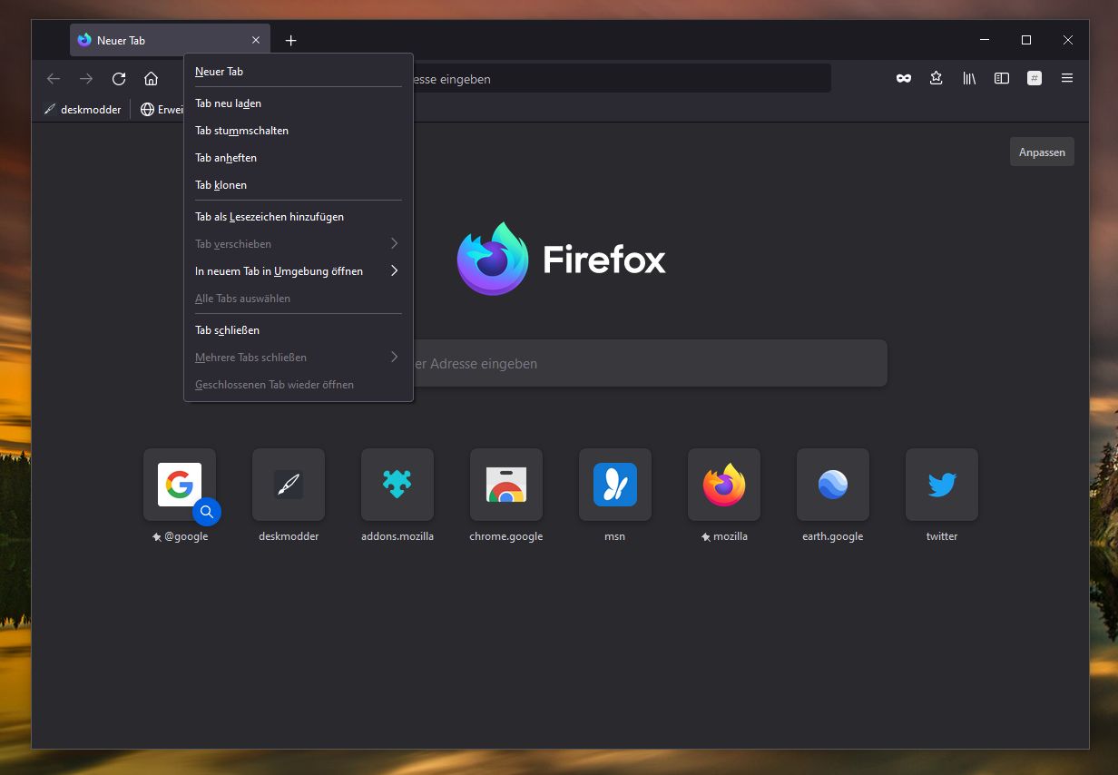Click the deskmodder label under its tile

click(x=289, y=536)
